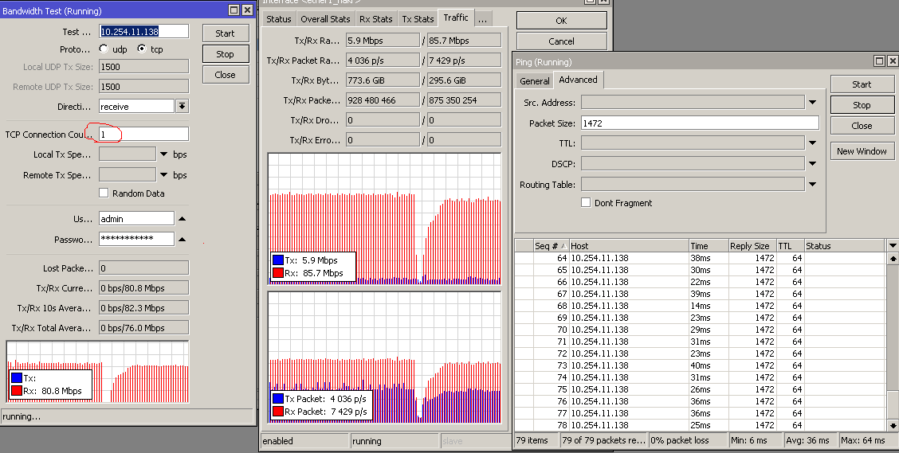Expand the DSCP field arrow
Screen dimensions: 899x453
pos(812,164)
